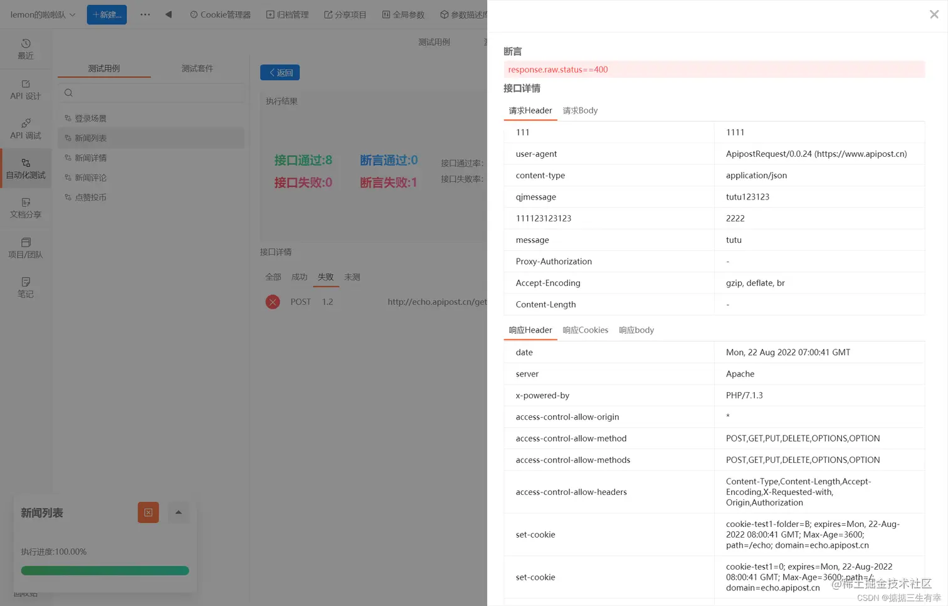Click the echo.apipost.cn request URL

(x=437, y=302)
